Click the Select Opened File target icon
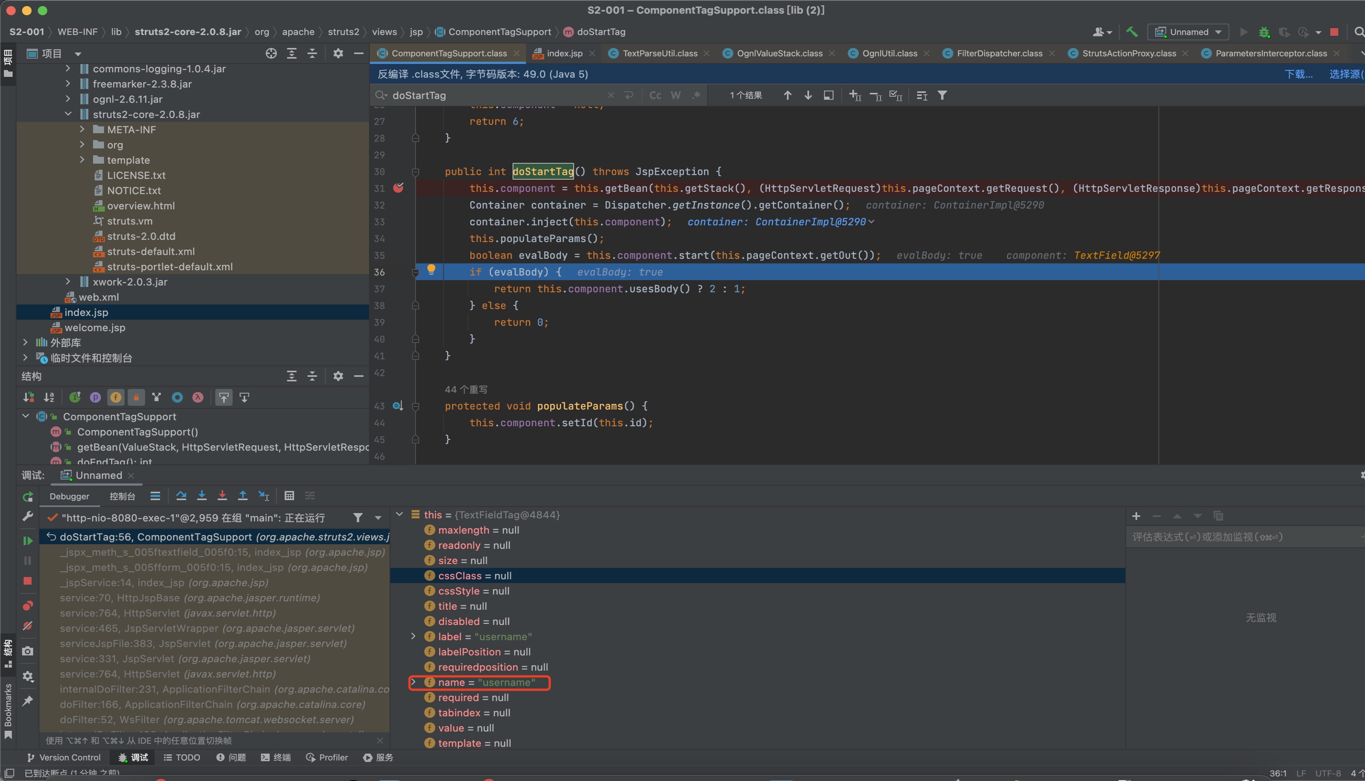The height and width of the screenshot is (781, 1365). 271,53
